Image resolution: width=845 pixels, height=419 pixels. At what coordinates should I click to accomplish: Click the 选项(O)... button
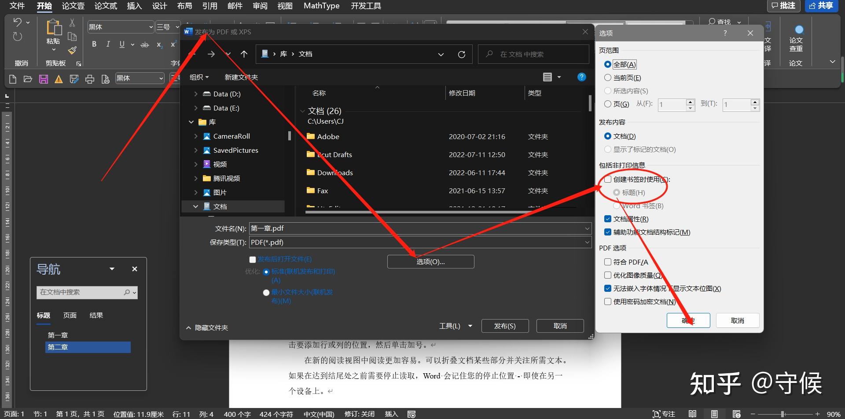tap(431, 262)
